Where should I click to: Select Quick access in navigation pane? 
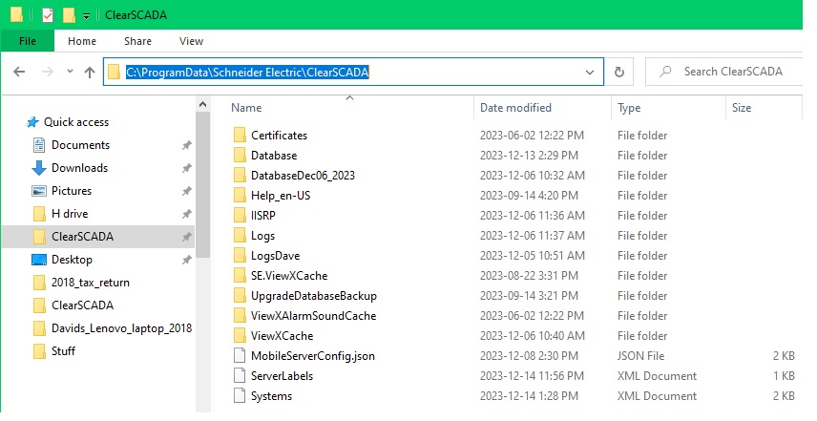tap(76, 122)
